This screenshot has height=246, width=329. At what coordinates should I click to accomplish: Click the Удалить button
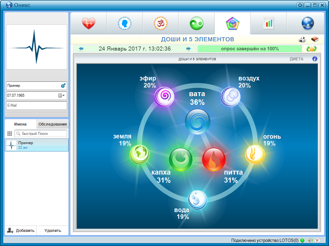point(53,230)
